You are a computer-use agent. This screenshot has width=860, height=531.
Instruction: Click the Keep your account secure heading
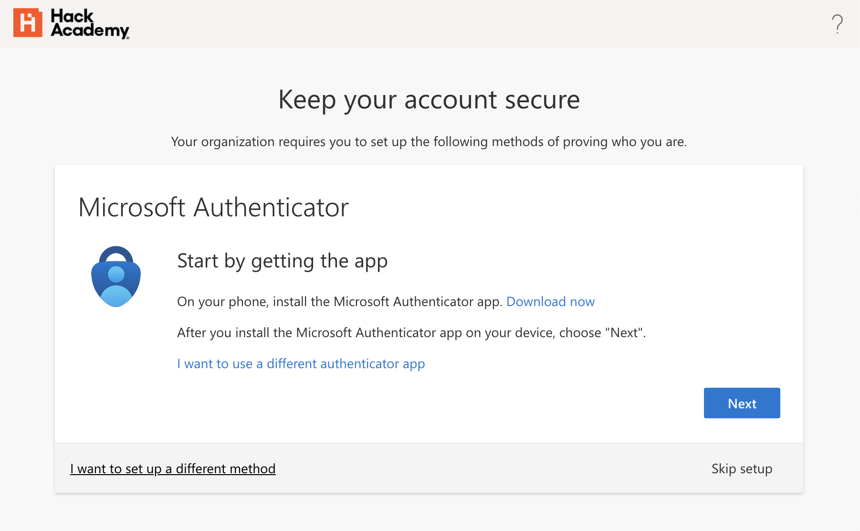[429, 100]
